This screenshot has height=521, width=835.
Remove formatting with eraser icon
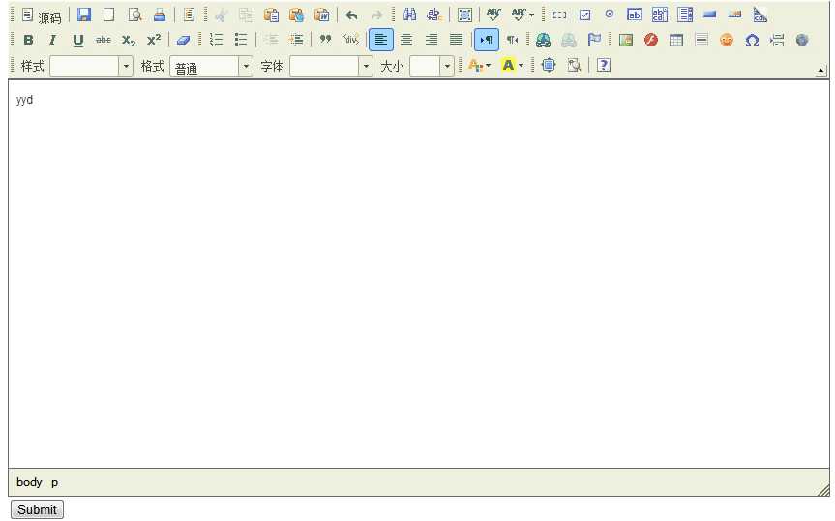pyautogui.click(x=183, y=40)
